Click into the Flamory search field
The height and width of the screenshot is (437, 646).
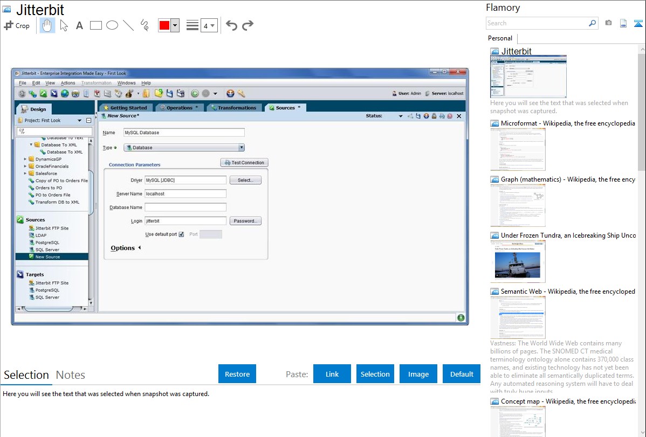[537, 23]
